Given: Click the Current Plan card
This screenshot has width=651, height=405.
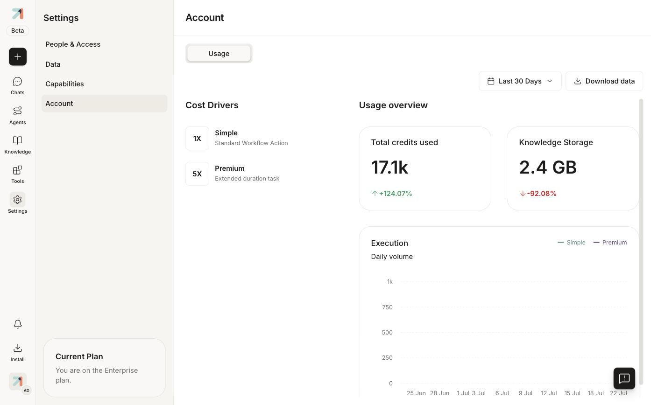Looking at the screenshot, I should [104, 368].
